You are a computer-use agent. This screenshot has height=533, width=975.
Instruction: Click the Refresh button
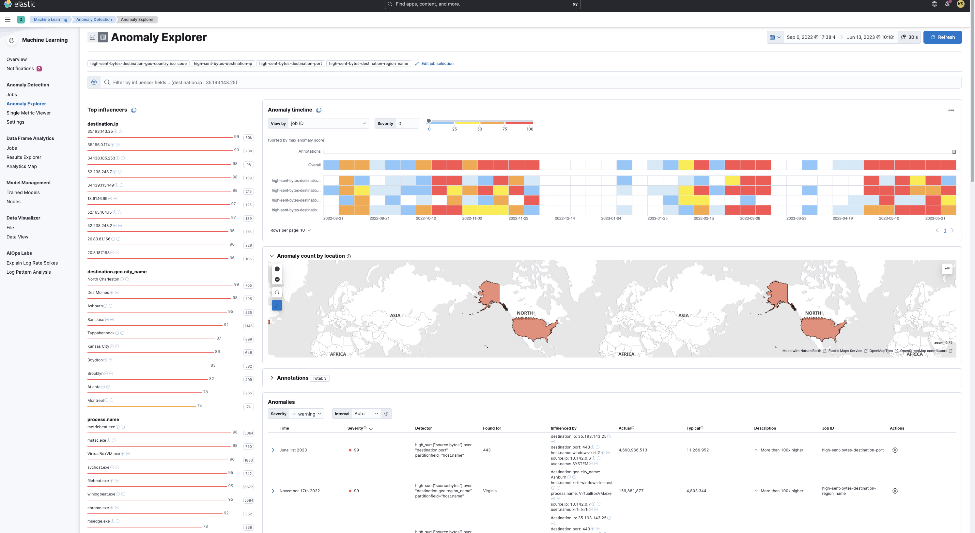[942, 37]
